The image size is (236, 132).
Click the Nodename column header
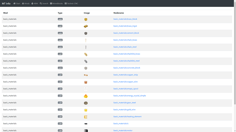tap(119, 13)
